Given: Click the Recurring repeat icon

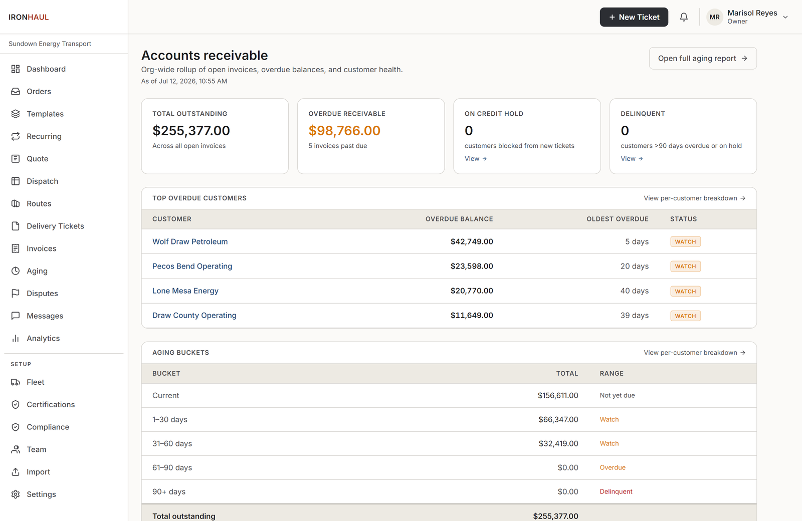Looking at the screenshot, I should (x=16, y=136).
